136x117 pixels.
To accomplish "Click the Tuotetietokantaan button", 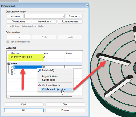I will point(70,21).
